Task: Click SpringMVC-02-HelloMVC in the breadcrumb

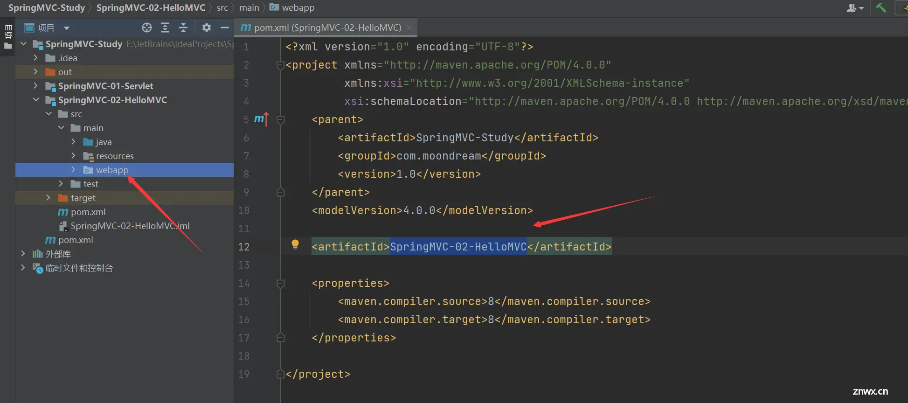Action: [x=151, y=7]
